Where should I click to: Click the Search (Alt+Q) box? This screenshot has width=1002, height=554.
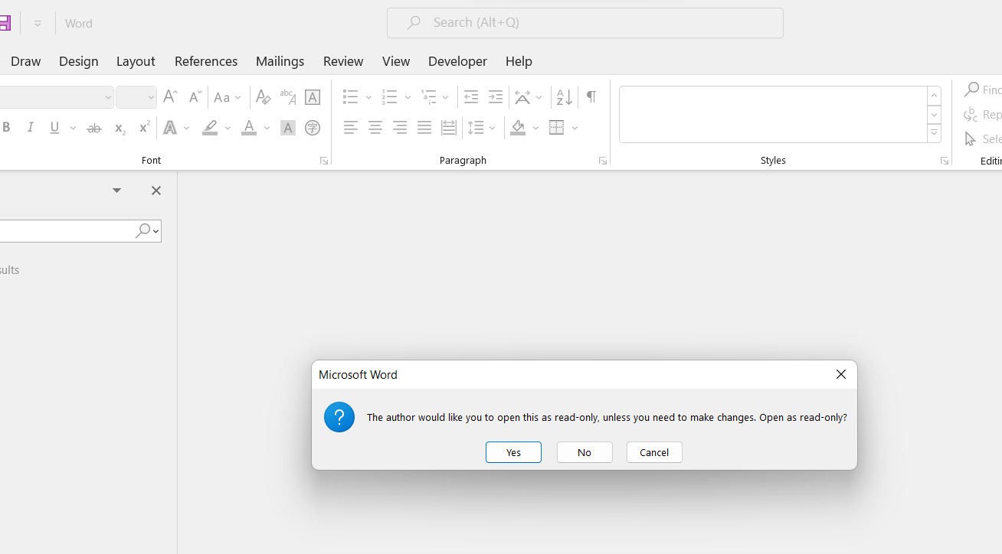coord(584,22)
